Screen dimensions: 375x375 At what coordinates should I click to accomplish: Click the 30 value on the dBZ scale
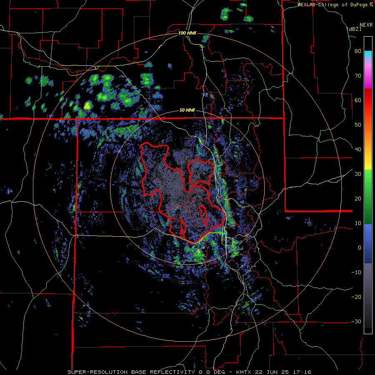pyautogui.click(x=358, y=174)
